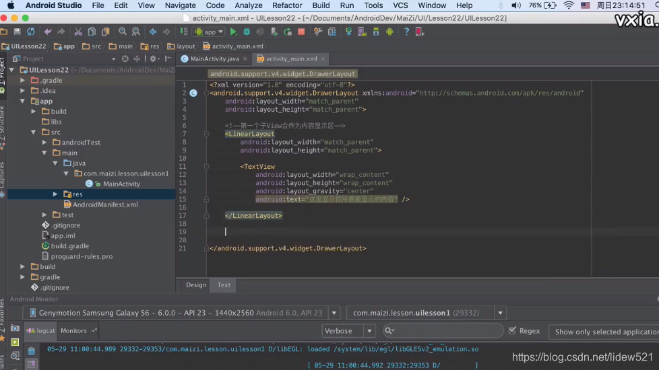Open the Navigate menu
The image size is (659, 370).
tap(181, 5)
